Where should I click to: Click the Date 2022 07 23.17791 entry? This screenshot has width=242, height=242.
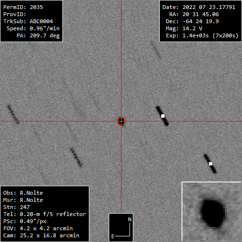pyautogui.click(x=199, y=7)
